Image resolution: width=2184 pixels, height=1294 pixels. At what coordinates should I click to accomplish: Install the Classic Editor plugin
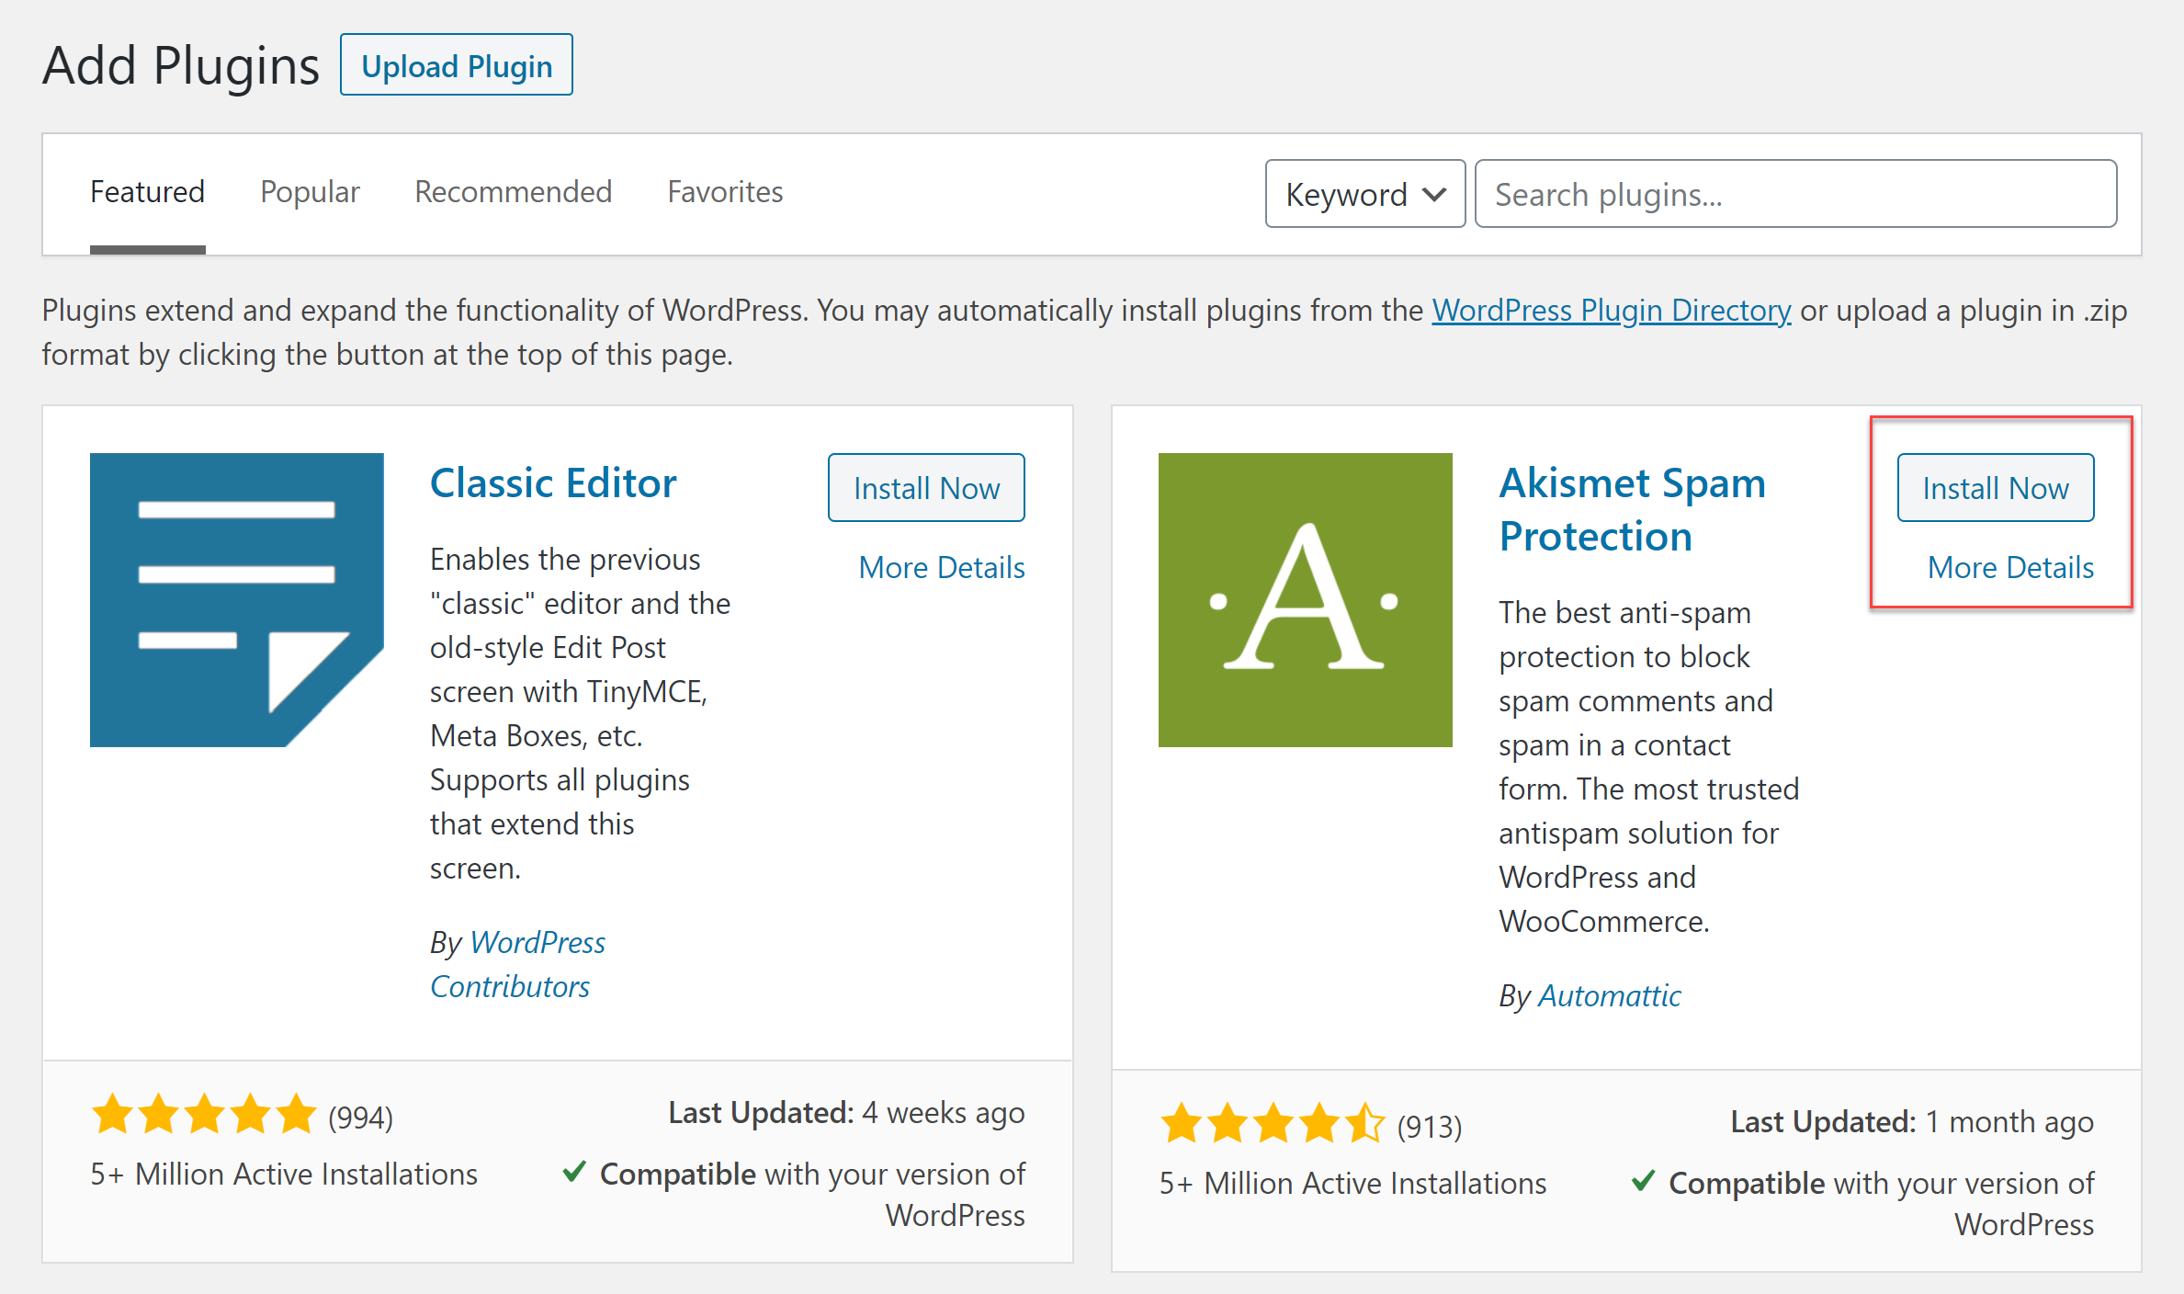[x=926, y=488]
